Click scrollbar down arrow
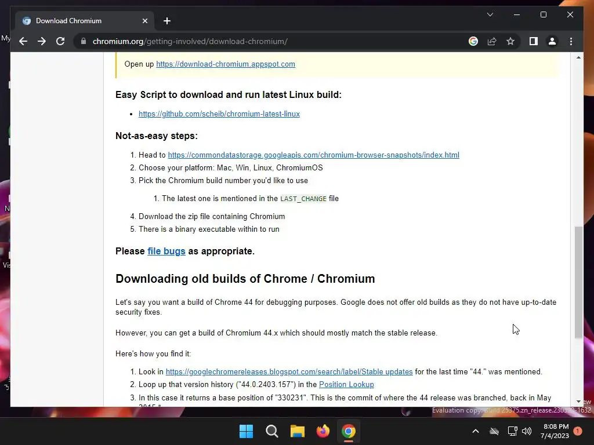 point(578,402)
